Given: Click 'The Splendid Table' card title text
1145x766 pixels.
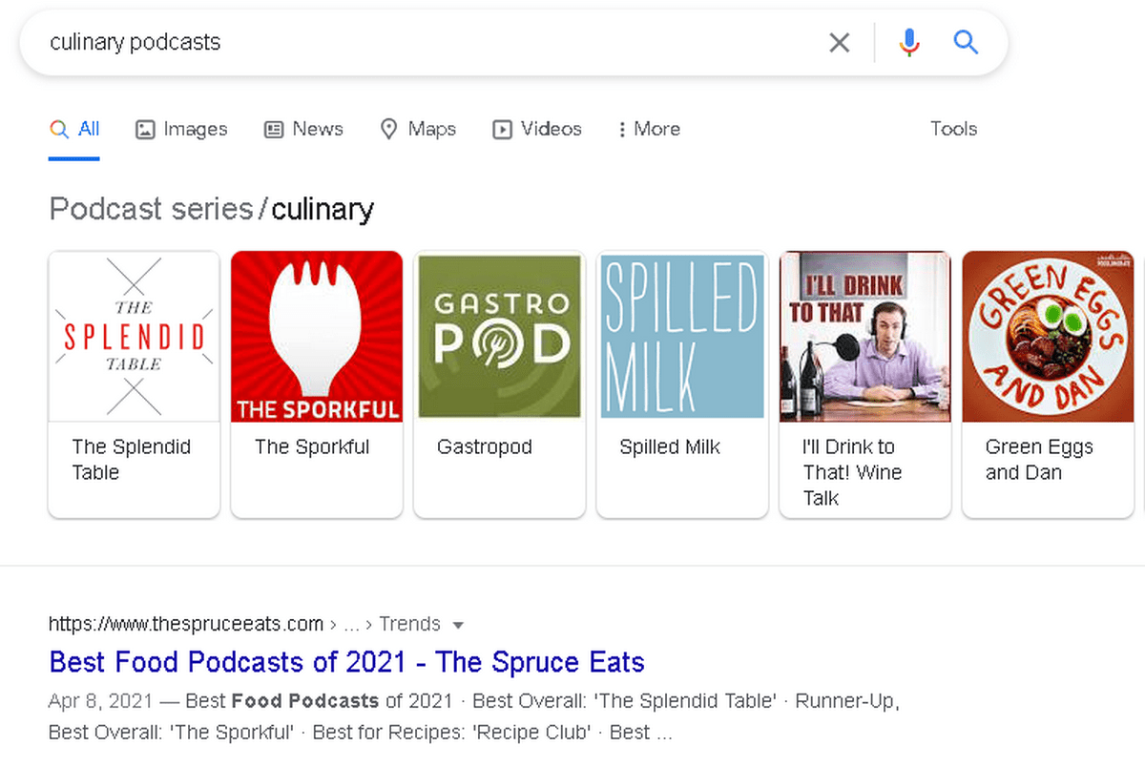Looking at the screenshot, I should (x=132, y=460).
